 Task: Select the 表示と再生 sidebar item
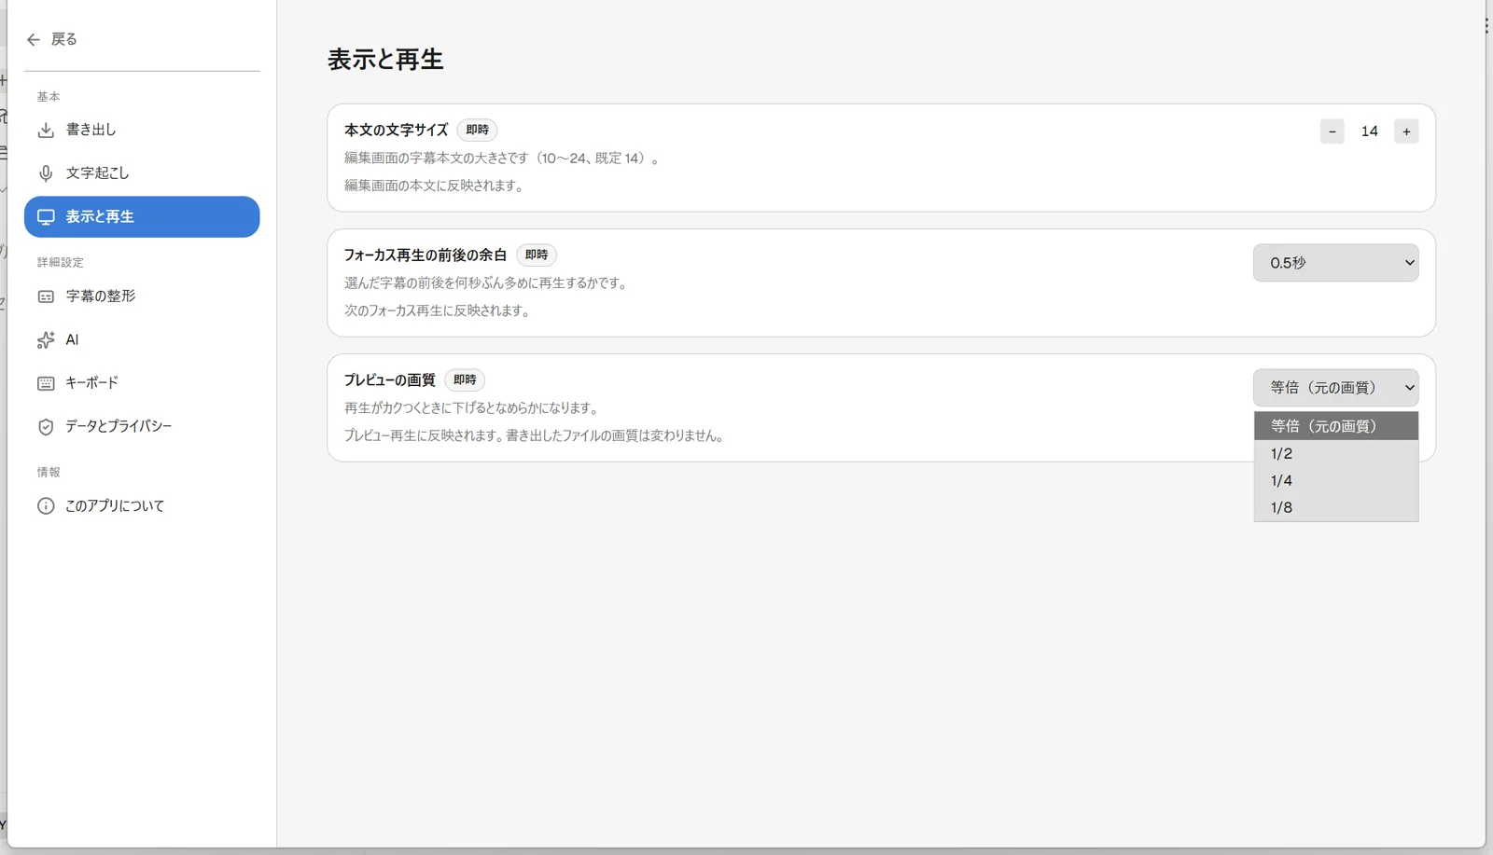(x=142, y=216)
